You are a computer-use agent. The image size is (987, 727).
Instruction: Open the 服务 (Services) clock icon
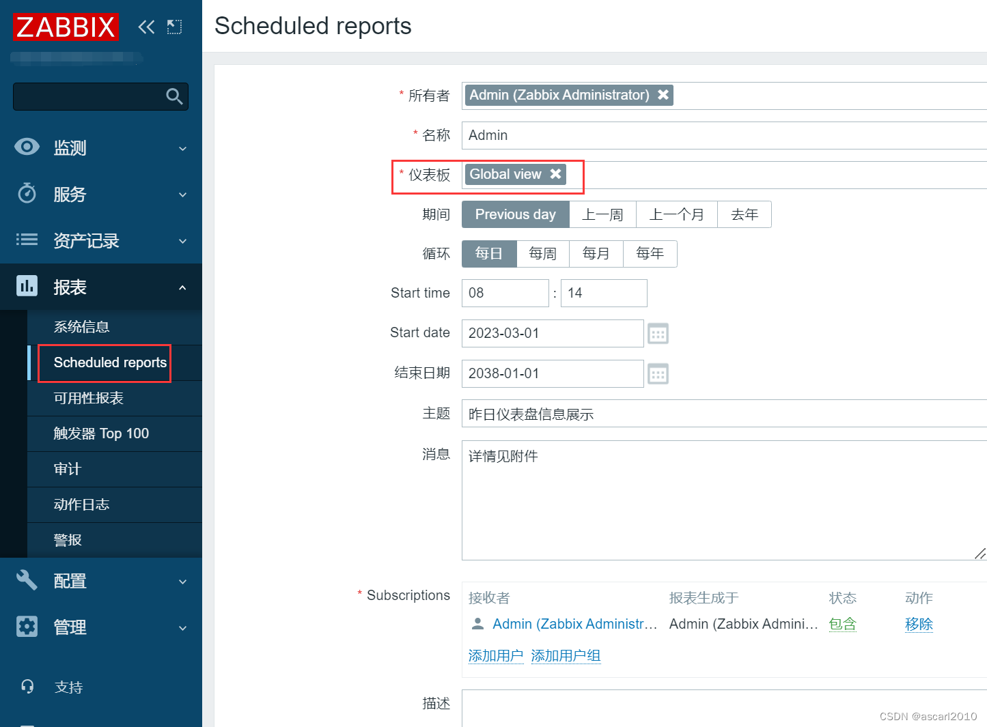point(26,193)
